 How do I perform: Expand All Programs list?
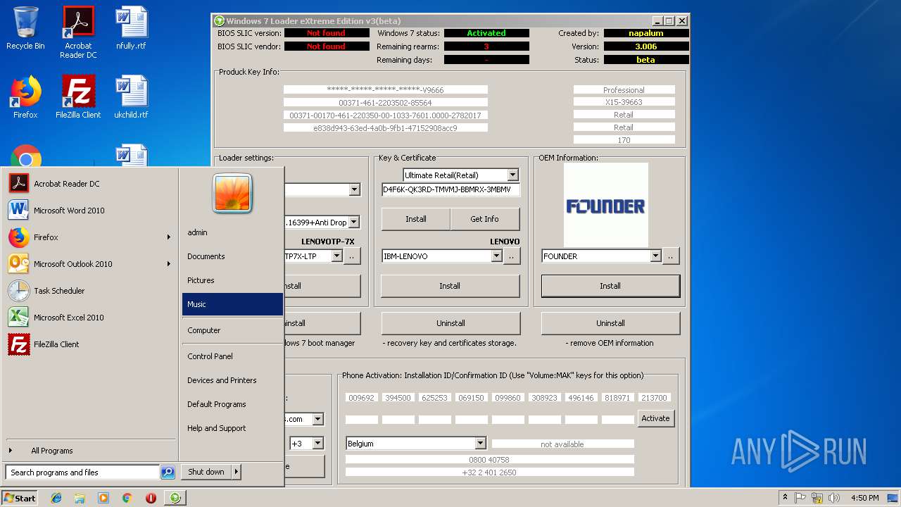[89, 451]
